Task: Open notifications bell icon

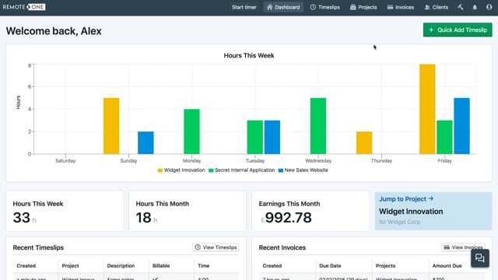Action: [x=475, y=7]
